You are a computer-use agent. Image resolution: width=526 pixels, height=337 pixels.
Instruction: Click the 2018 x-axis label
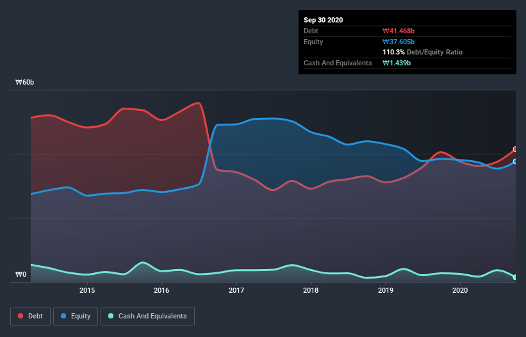tap(311, 290)
